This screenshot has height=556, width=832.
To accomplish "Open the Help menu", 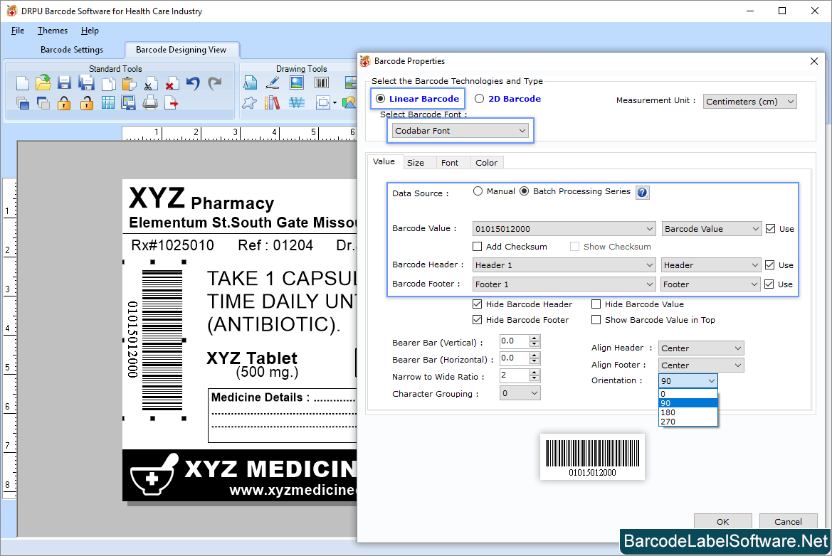I will click(90, 31).
